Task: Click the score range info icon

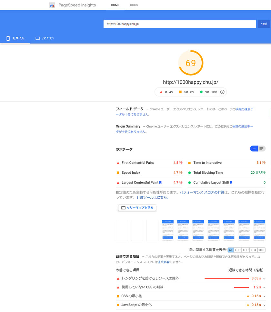Action: tap(222, 92)
